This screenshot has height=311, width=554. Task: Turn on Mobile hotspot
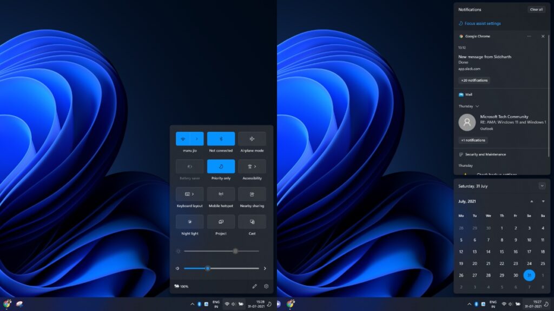pyautogui.click(x=220, y=194)
